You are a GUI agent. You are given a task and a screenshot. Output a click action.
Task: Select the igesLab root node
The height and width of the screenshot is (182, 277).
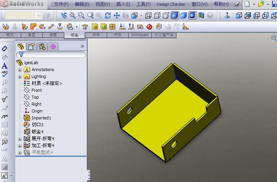point(27,63)
